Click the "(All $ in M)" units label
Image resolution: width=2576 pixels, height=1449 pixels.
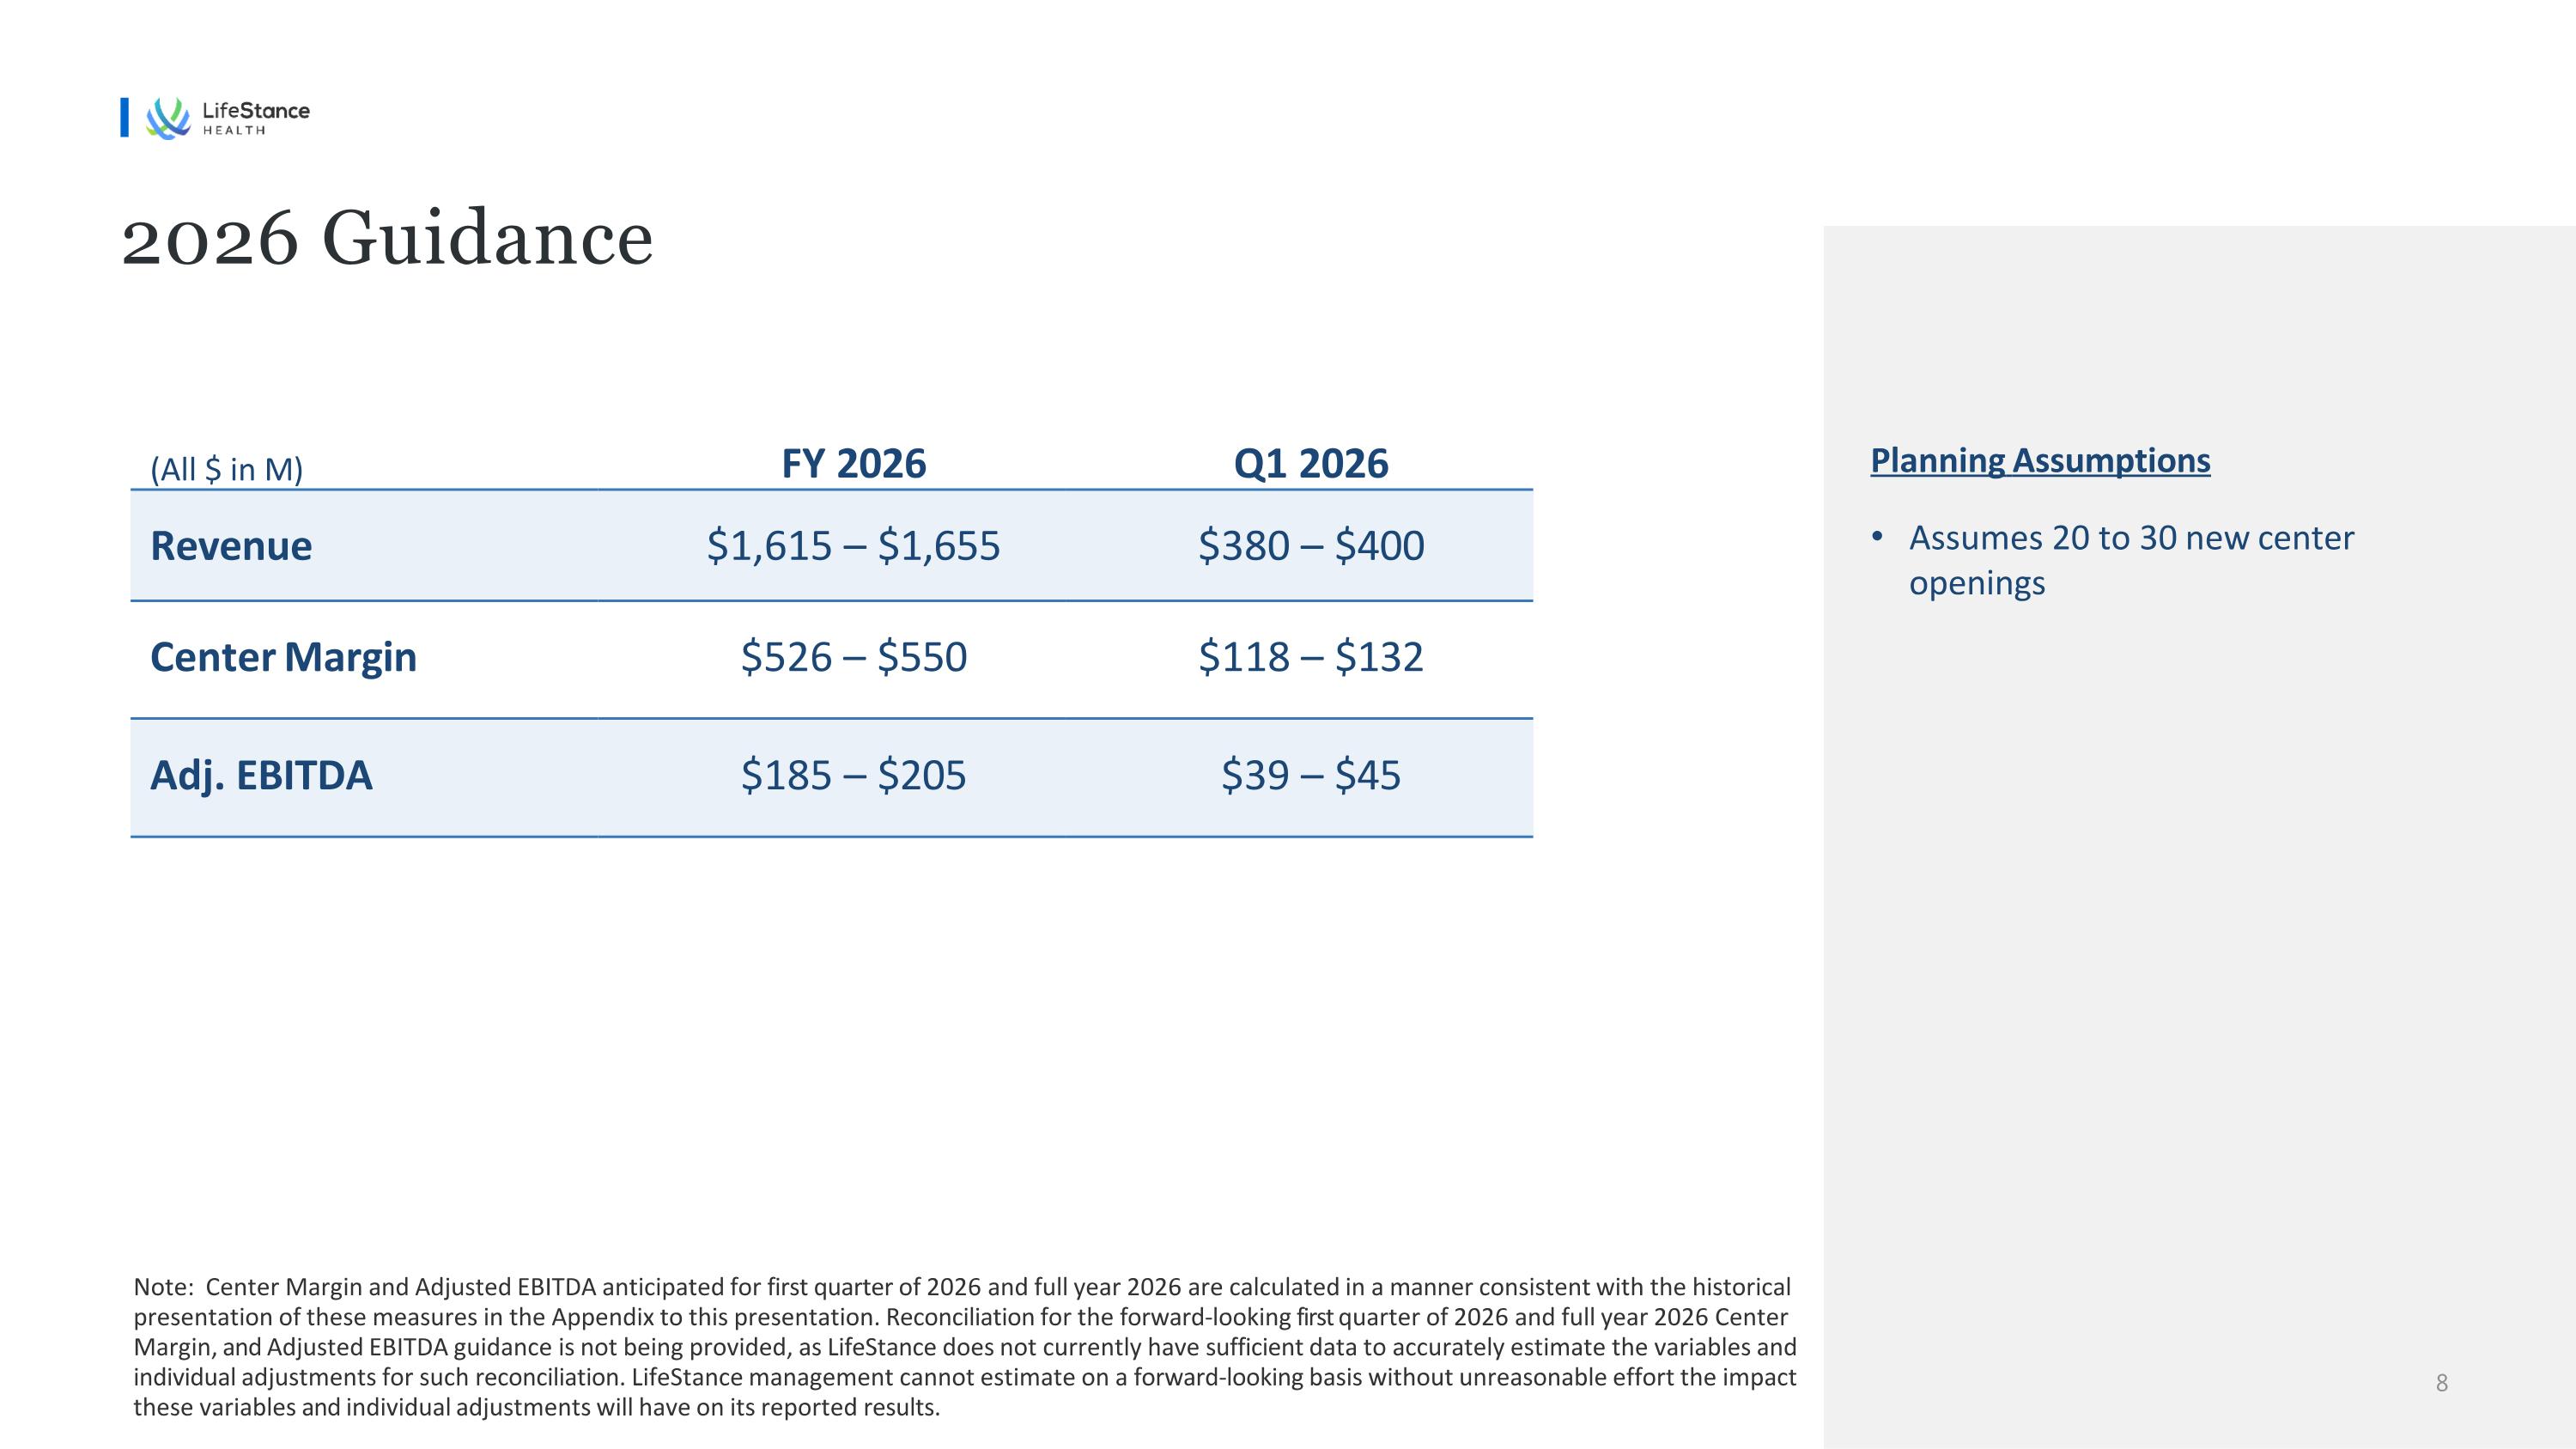[x=226, y=469]
